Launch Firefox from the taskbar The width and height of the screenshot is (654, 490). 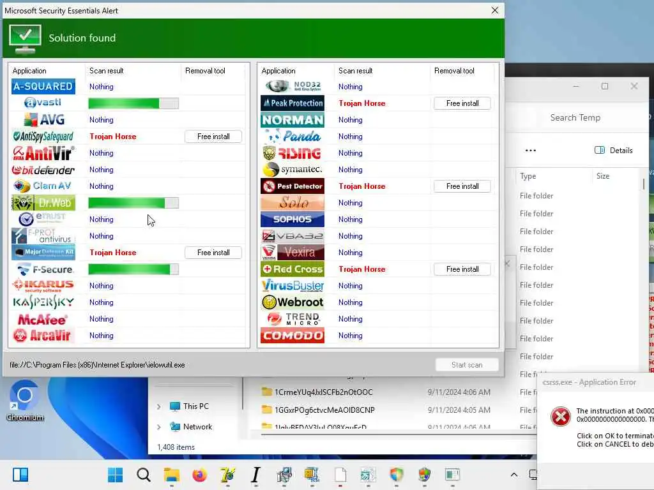point(200,475)
